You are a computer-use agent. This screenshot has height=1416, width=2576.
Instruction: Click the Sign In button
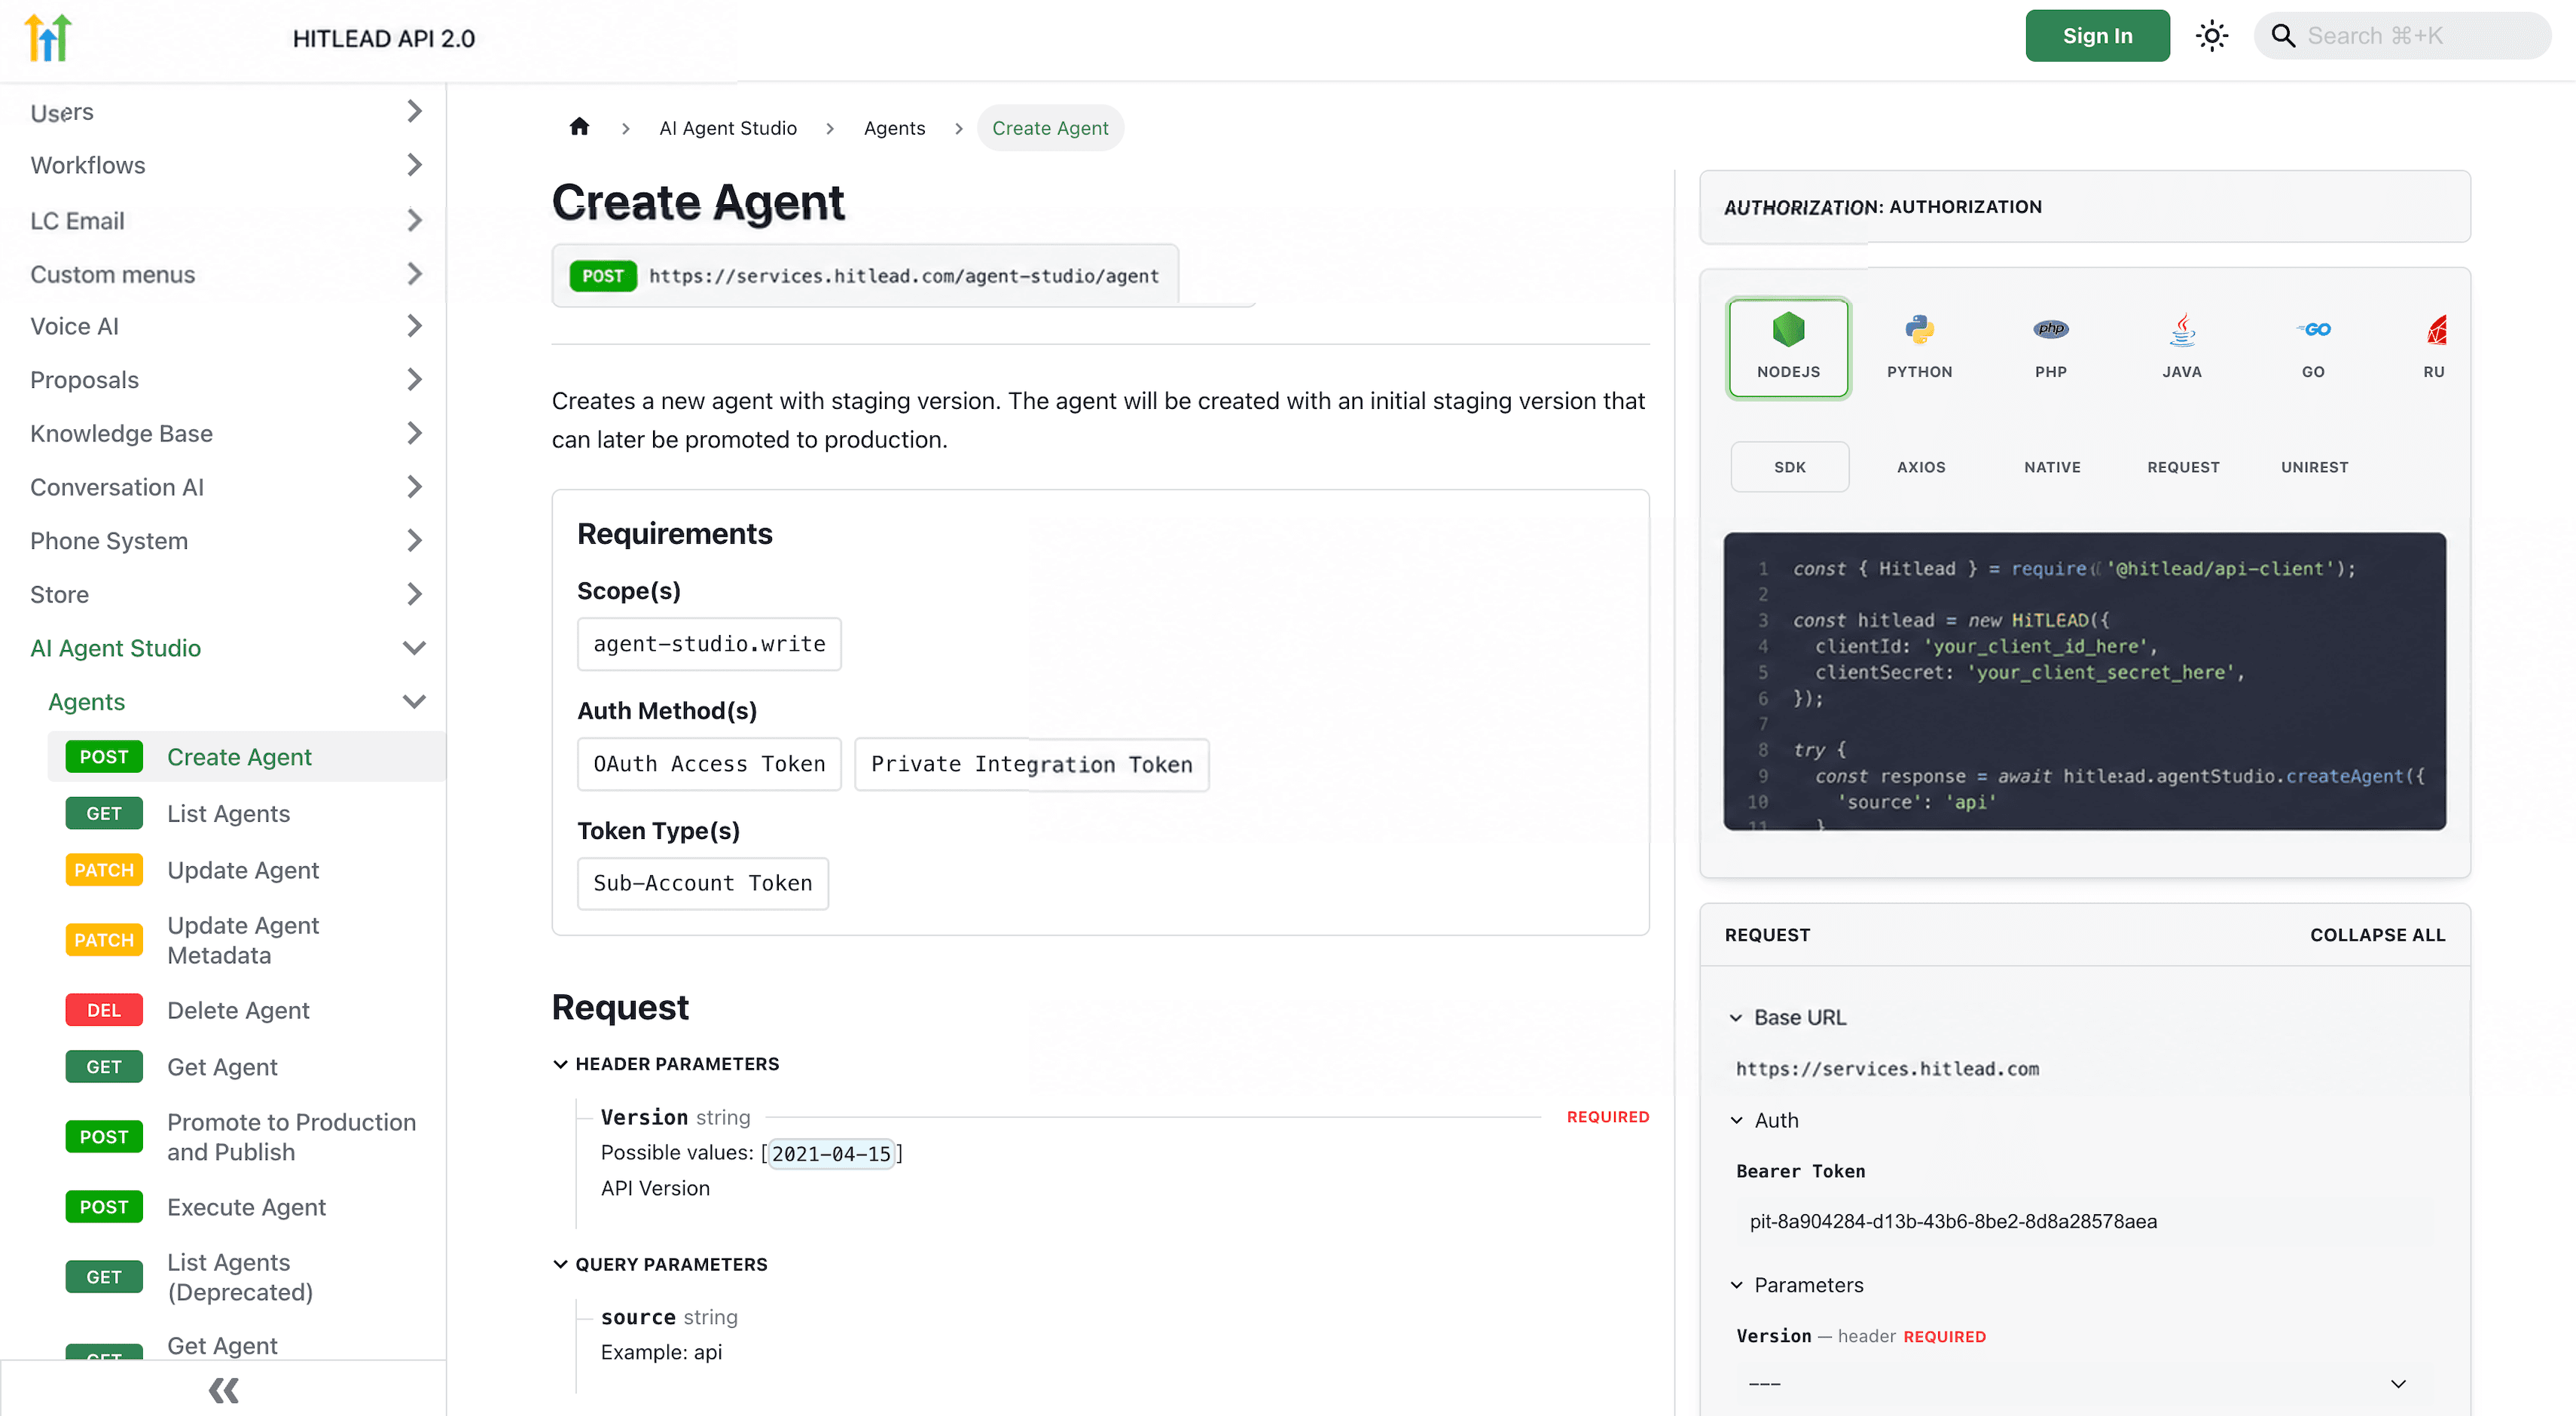[x=2097, y=36]
